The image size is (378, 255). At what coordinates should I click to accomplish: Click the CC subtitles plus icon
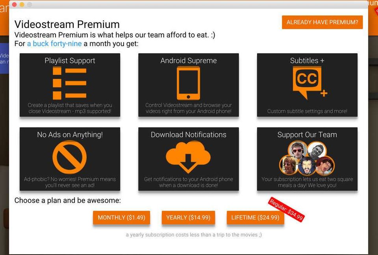click(310, 83)
